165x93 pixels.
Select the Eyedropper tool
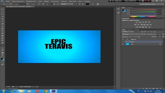click(2, 21)
